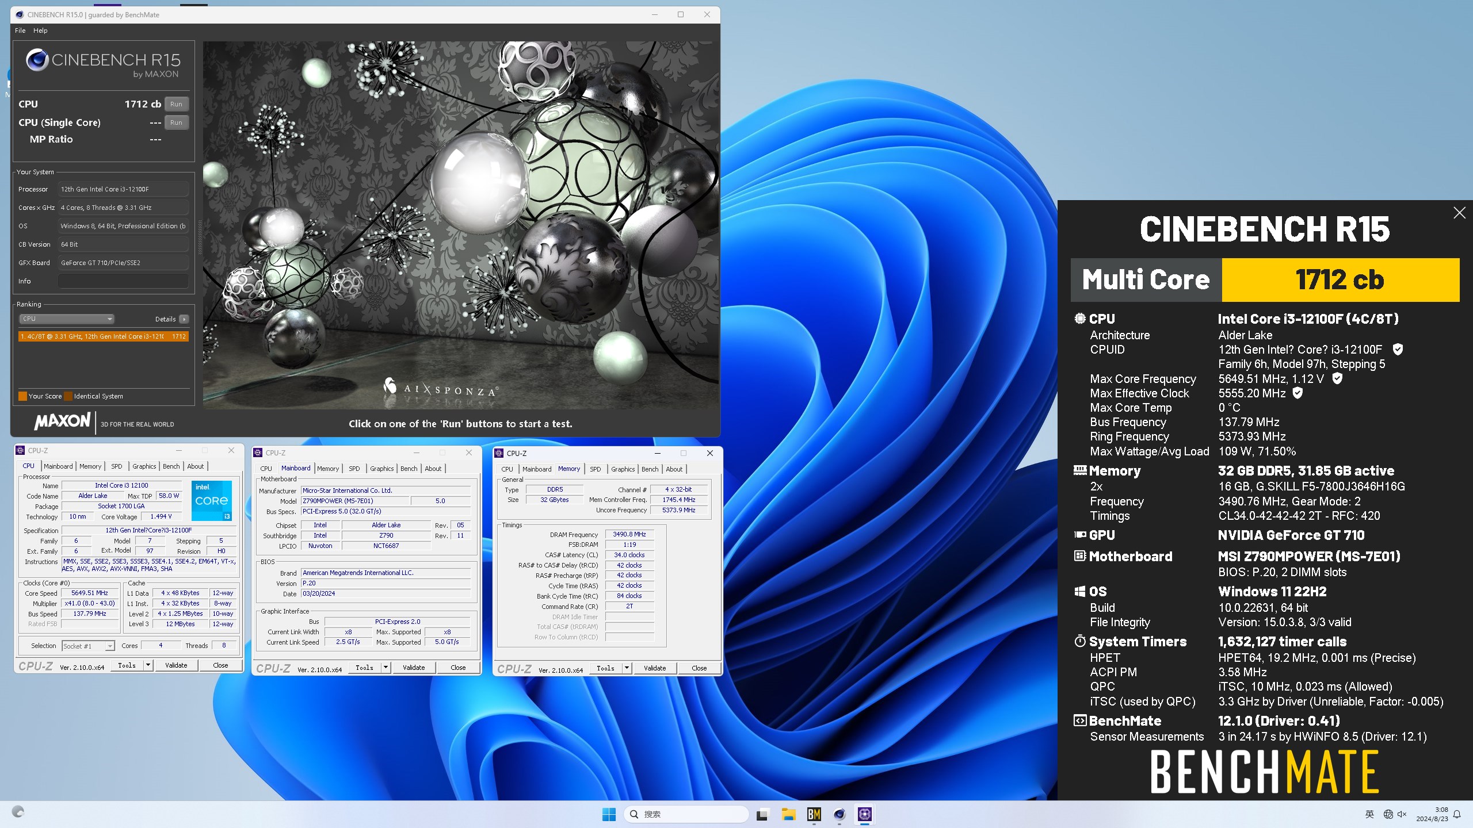Click the Core Speed value 5649.51 MHz
Screen dimensions: 1473x828
click(89, 593)
